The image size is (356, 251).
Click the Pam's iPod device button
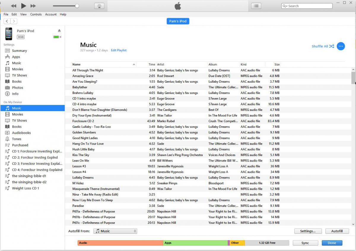tap(178, 21)
